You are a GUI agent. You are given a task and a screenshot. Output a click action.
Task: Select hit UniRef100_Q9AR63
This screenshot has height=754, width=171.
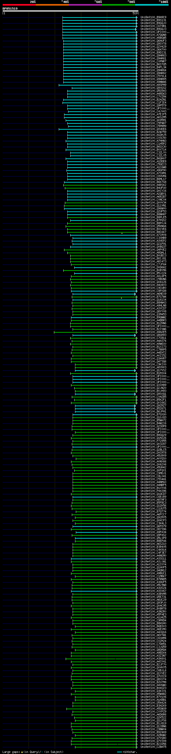click(x=153, y=55)
